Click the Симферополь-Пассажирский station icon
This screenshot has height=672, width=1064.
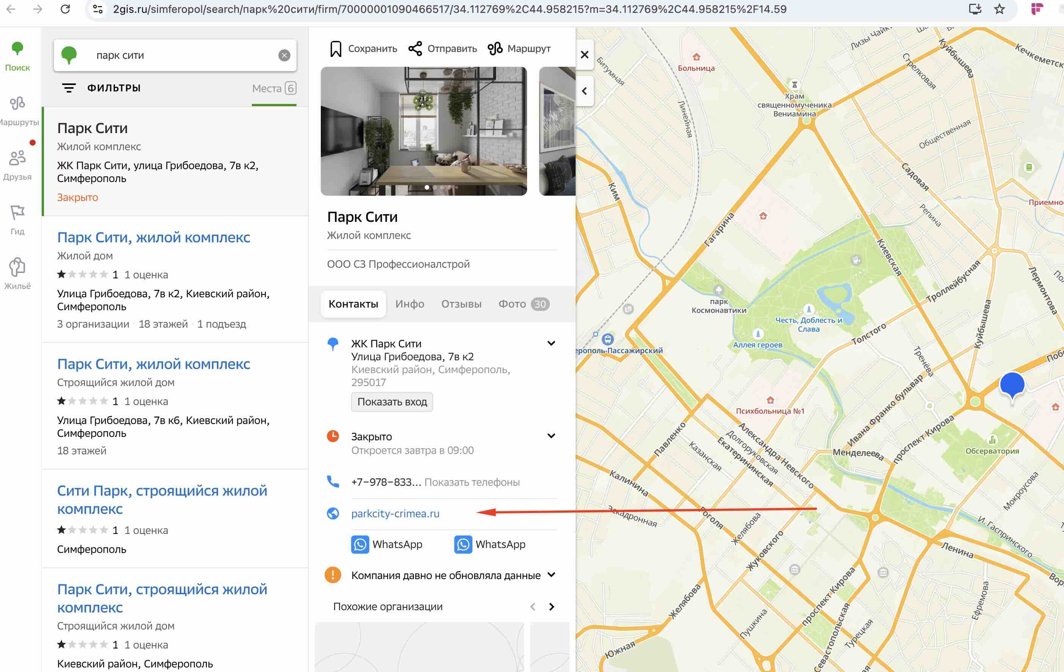pos(607,339)
